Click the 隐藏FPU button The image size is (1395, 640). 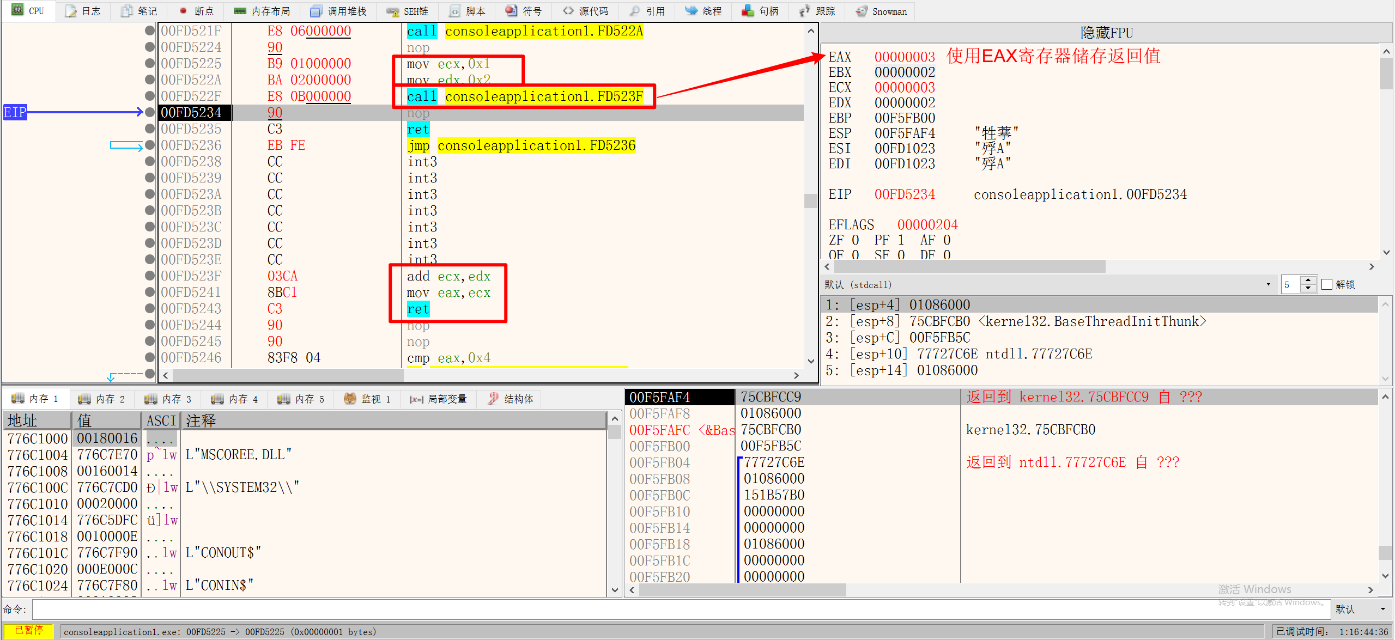[1106, 33]
